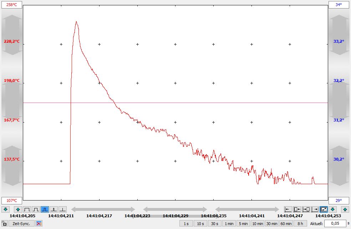Click the 258°C upper temperature limit field

pos(12,5)
